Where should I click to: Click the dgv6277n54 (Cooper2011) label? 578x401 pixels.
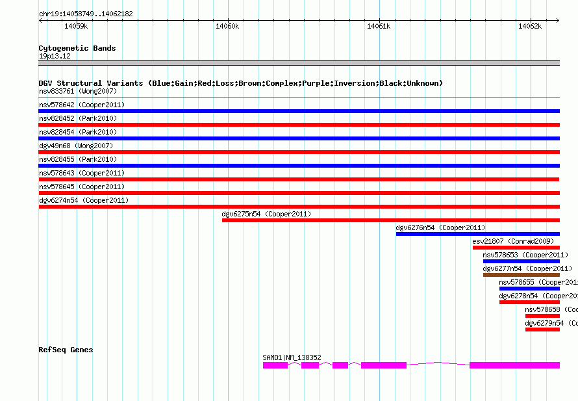click(x=527, y=268)
